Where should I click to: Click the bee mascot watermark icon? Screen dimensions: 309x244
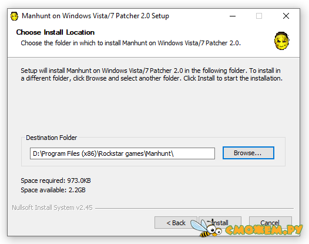tap(206, 228)
